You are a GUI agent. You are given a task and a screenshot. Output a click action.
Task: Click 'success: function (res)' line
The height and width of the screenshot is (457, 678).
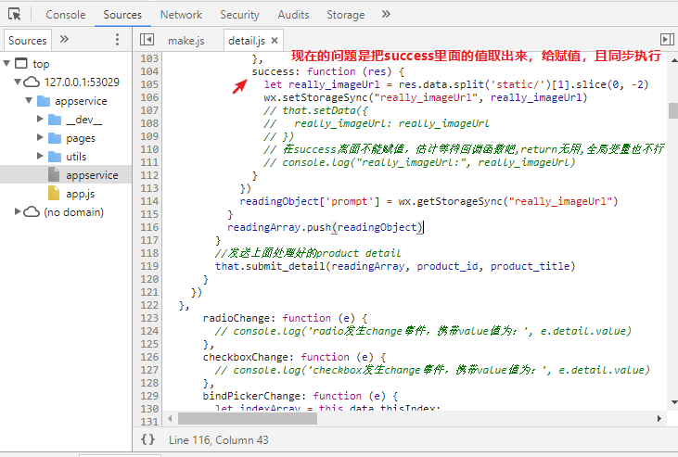point(328,71)
